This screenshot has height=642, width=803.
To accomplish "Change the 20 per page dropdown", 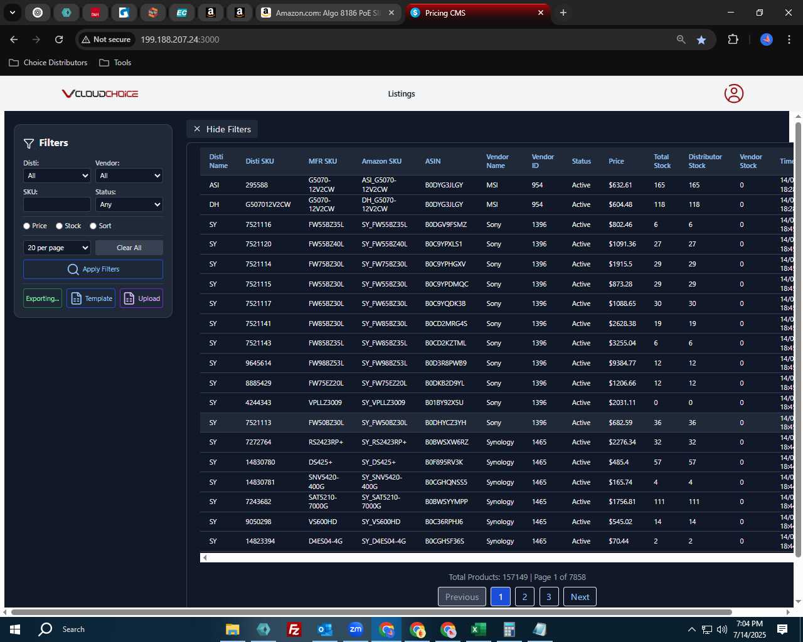I will coord(57,248).
